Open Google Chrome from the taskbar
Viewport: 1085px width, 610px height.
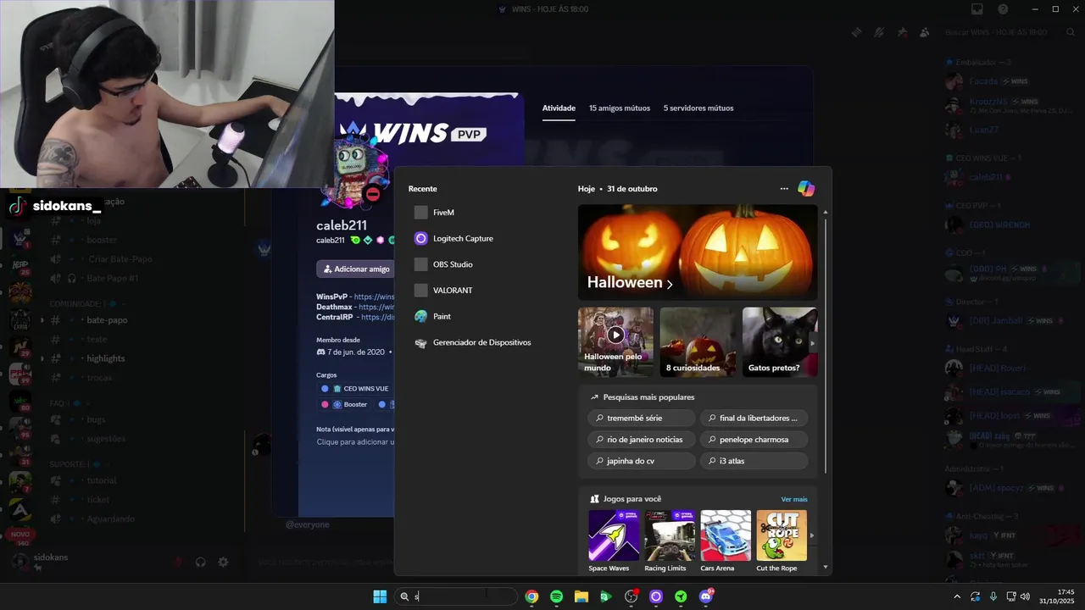(x=531, y=596)
